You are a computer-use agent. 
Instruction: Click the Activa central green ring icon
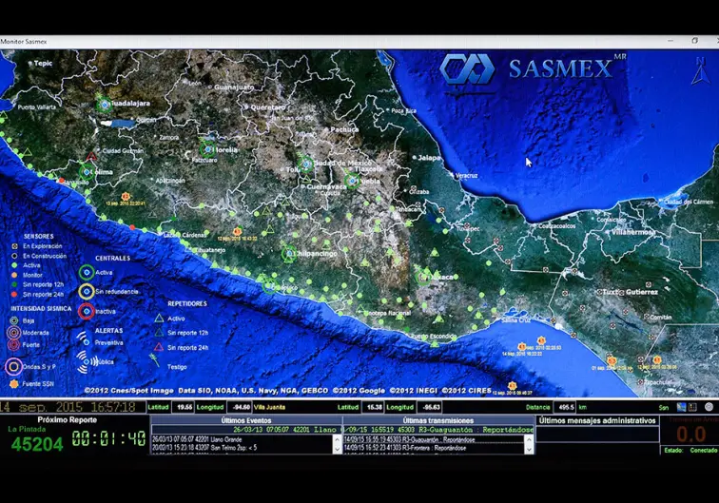pos(86,272)
